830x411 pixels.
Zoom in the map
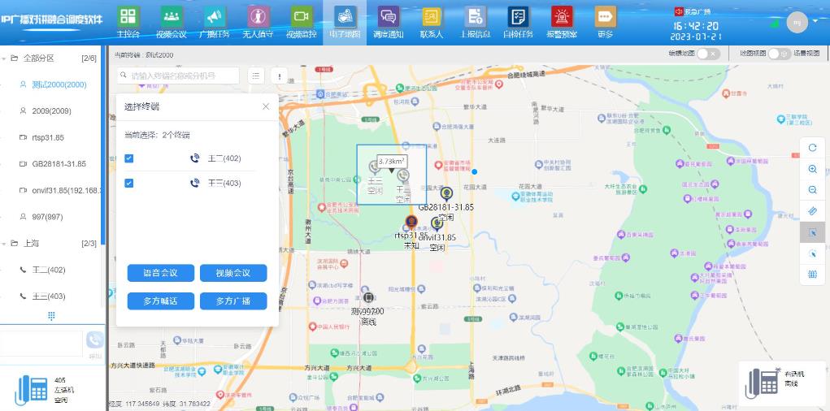pos(812,169)
